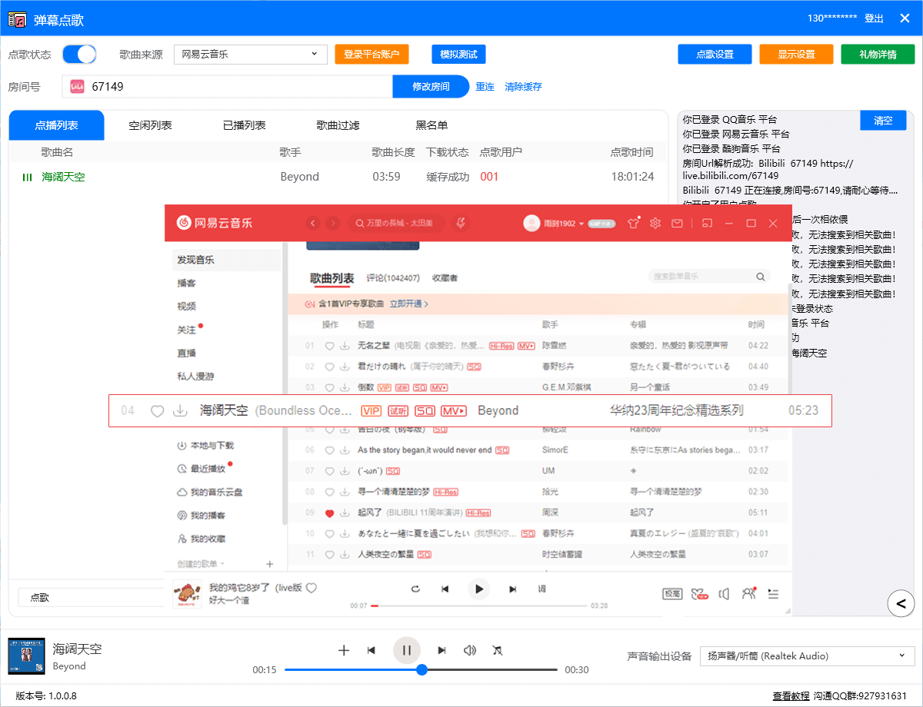Click the 最近播放 clock icon in sidebar
The image size is (923, 707).
point(182,468)
